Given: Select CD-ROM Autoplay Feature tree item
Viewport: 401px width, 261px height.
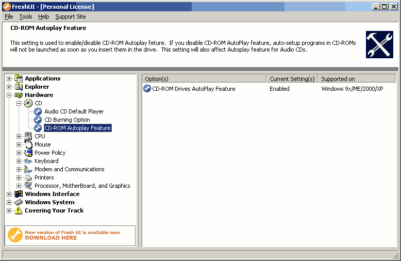Looking at the screenshot, I should (78, 128).
